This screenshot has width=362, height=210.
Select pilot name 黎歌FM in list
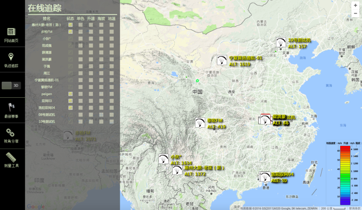coord(47,87)
